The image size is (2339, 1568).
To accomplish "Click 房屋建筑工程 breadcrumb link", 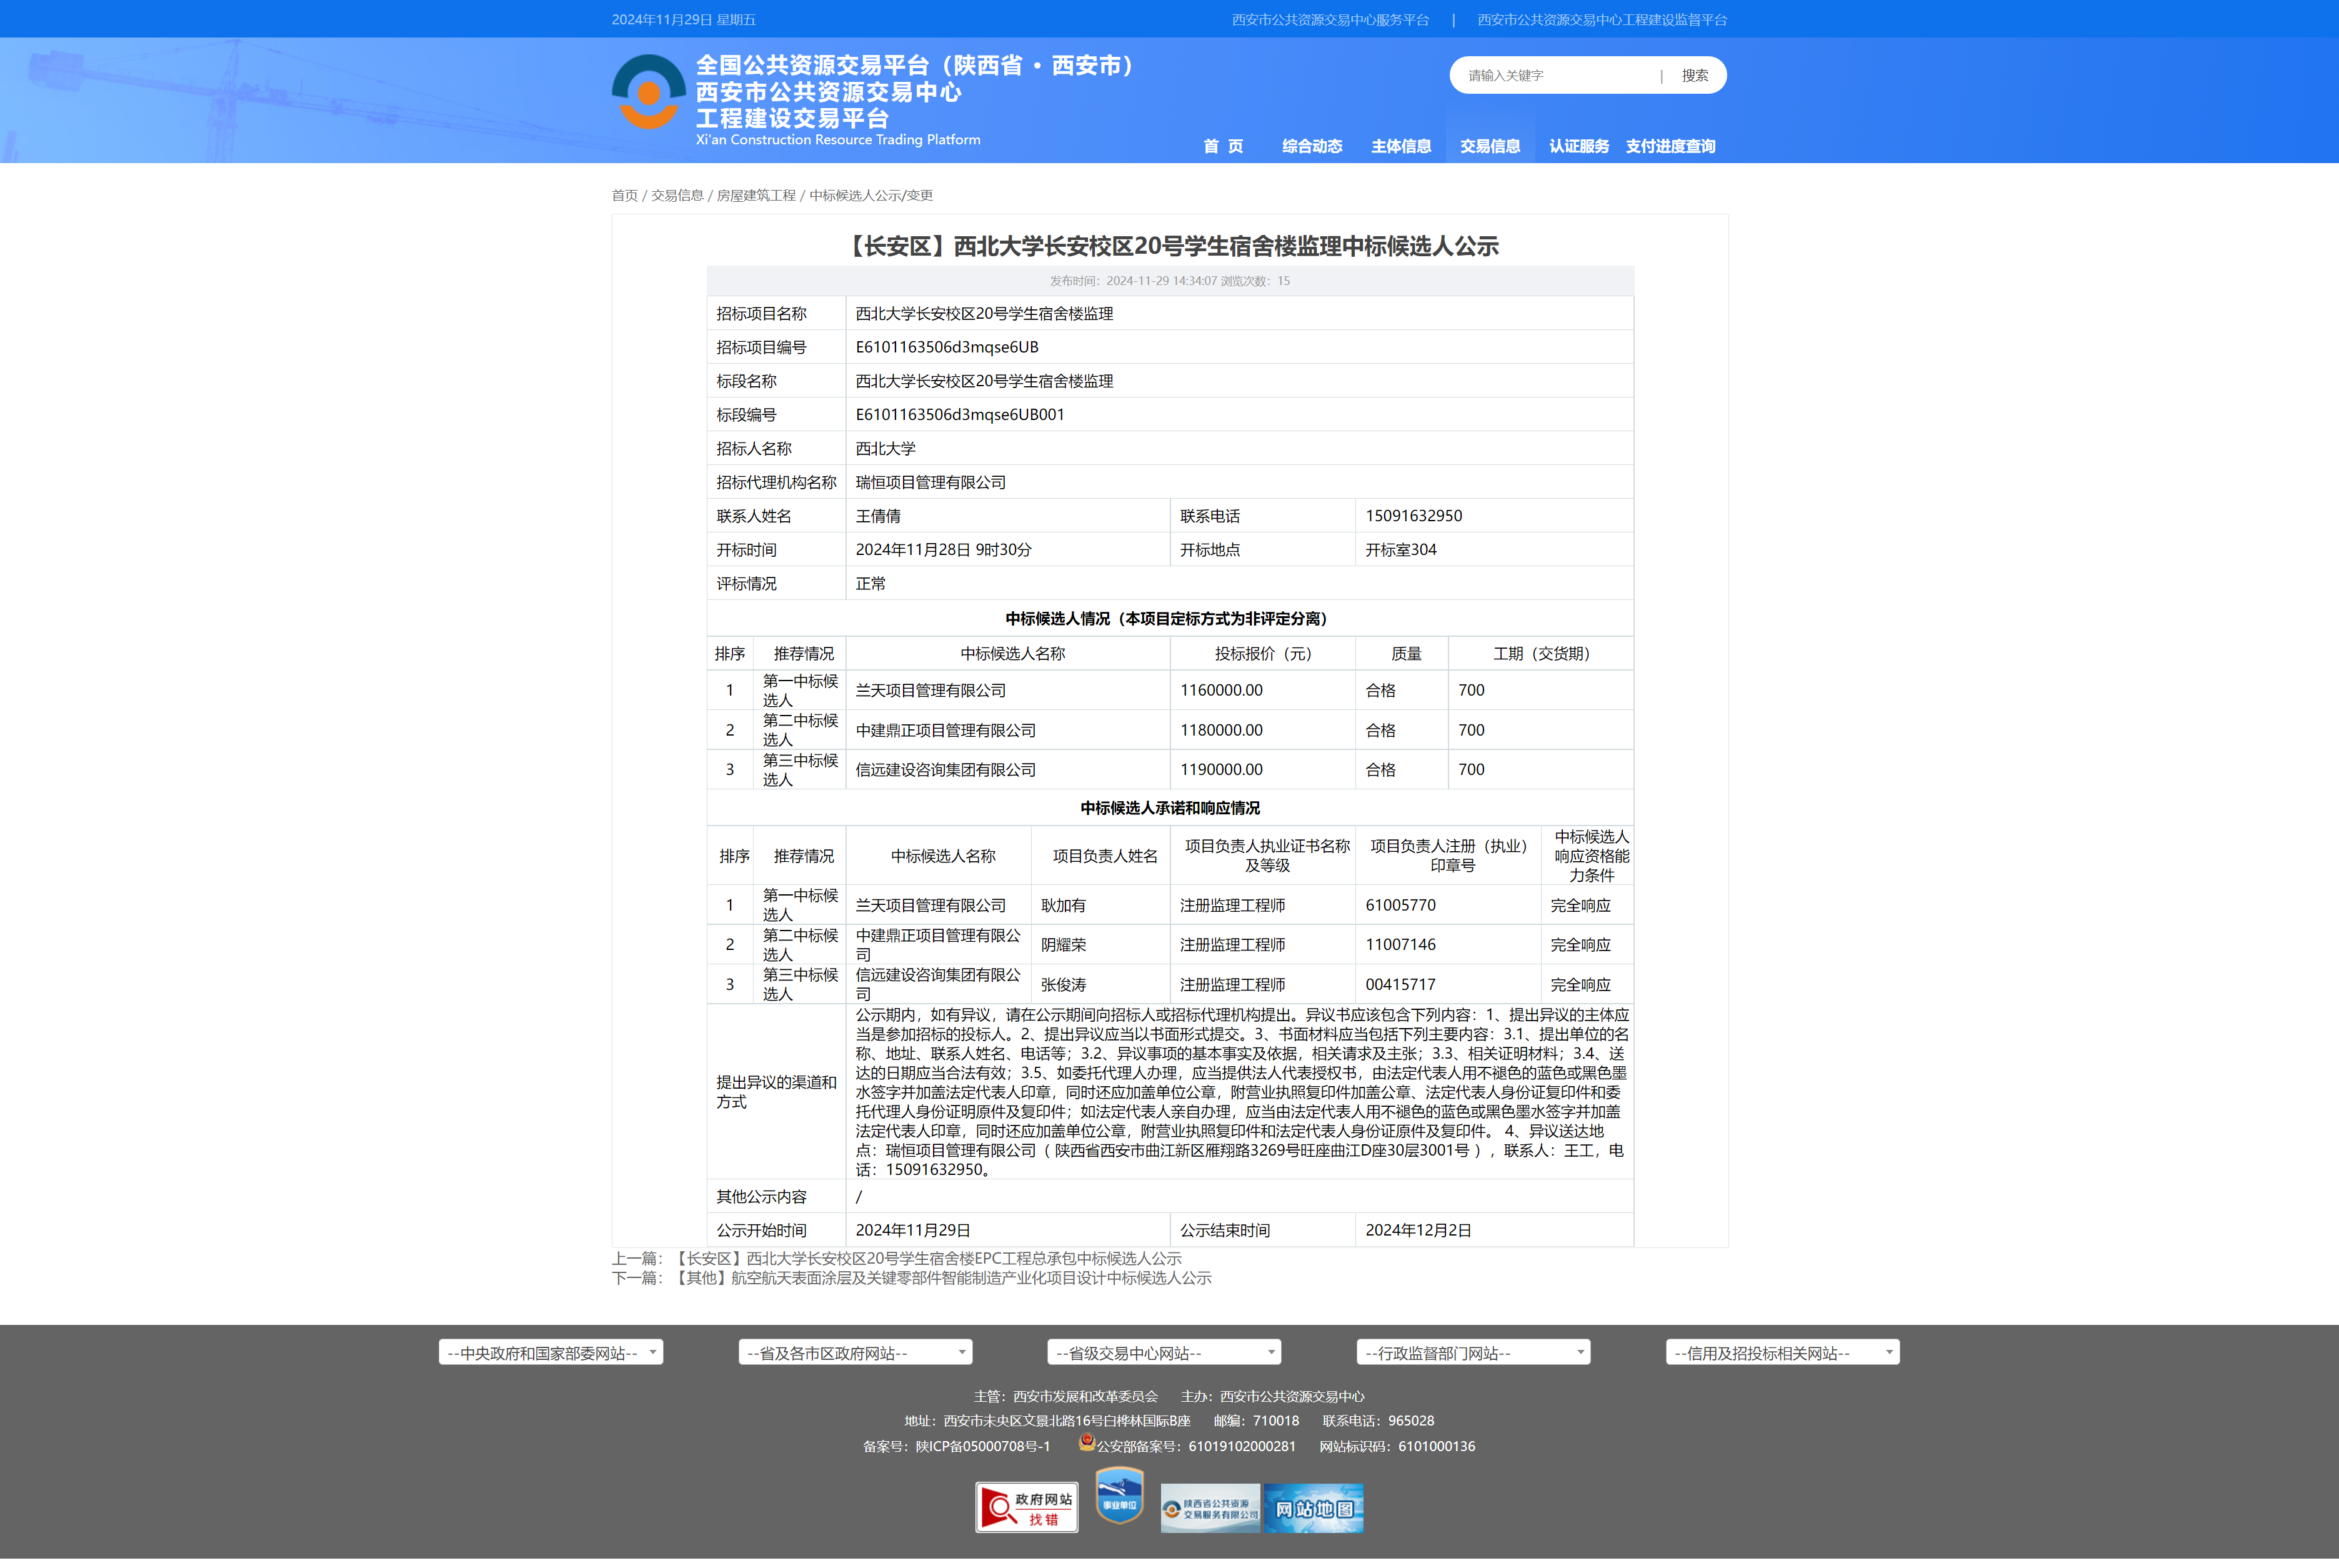I will point(756,195).
